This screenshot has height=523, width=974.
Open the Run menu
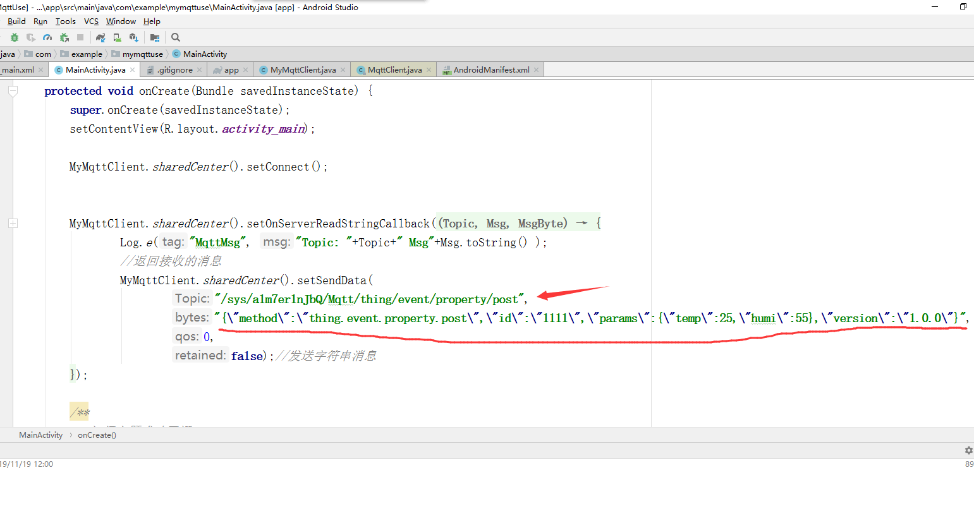tap(40, 21)
